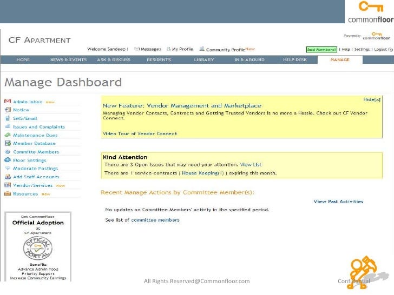
Task: Open Add Staff Accounts link
Action: (36, 177)
